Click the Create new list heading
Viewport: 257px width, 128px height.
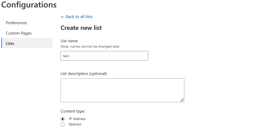click(x=81, y=28)
